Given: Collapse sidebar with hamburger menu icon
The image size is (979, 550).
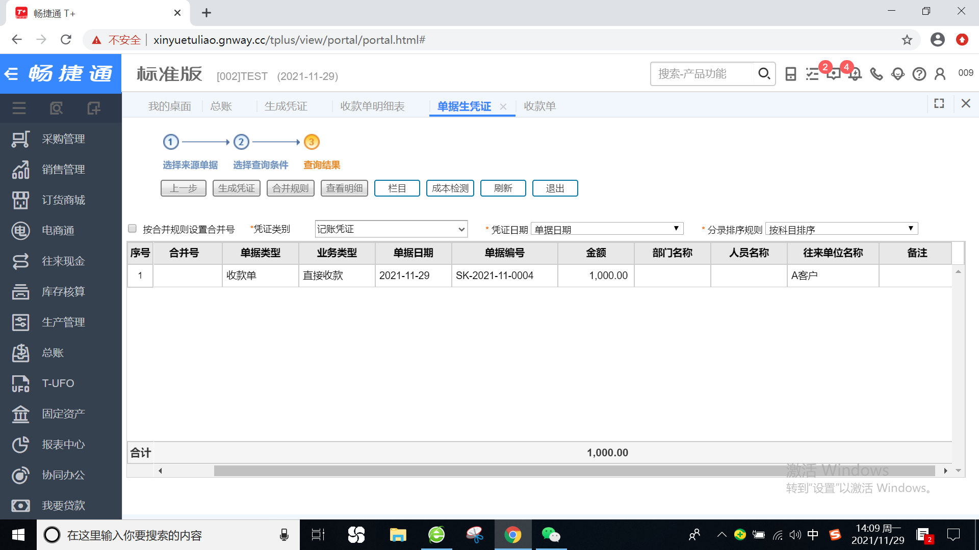Looking at the screenshot, I should pyautogui.click(x=19, y=108).
